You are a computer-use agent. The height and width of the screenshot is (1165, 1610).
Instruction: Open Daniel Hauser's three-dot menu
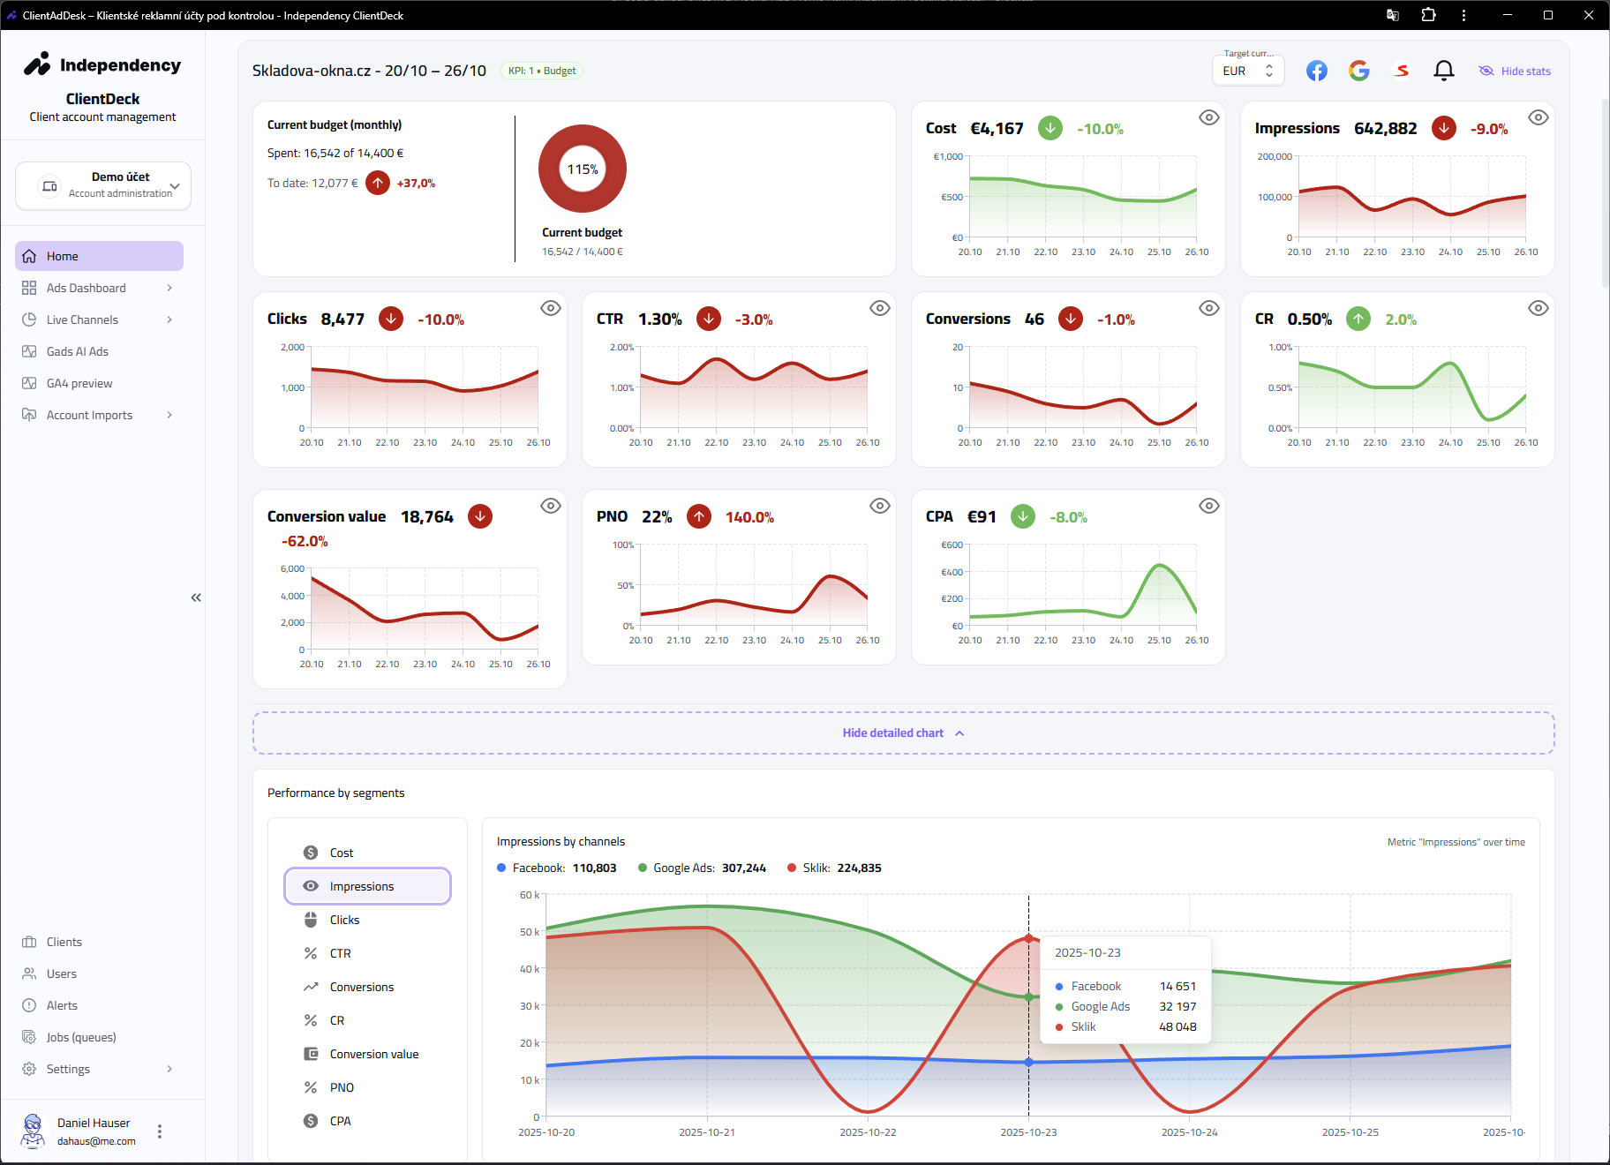pos(160,1131)
